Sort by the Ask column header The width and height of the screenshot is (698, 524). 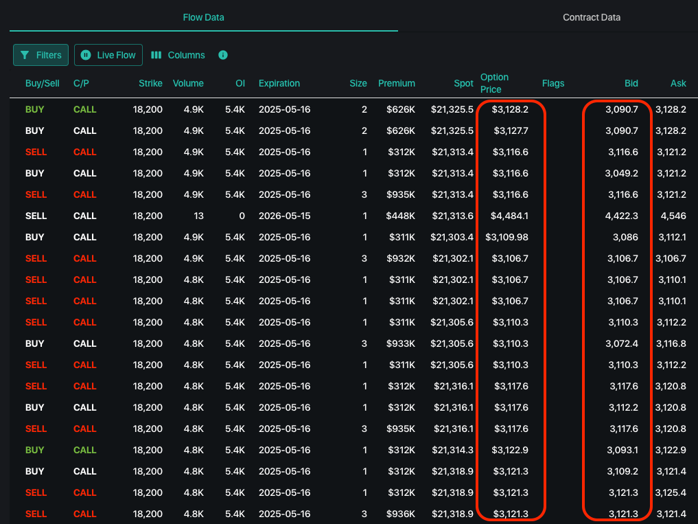tap(678, 83)
